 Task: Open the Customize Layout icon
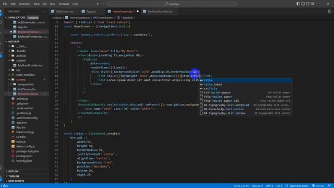click(313, 4)
